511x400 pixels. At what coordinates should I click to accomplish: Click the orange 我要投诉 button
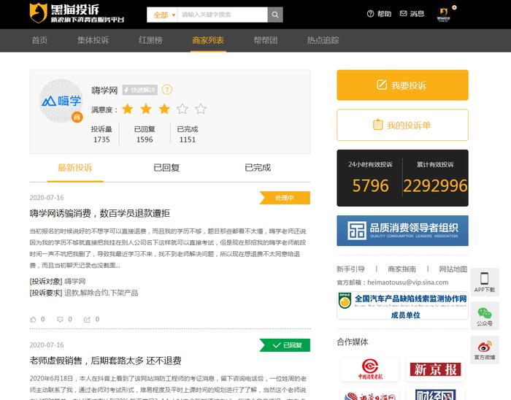point(402,85)
